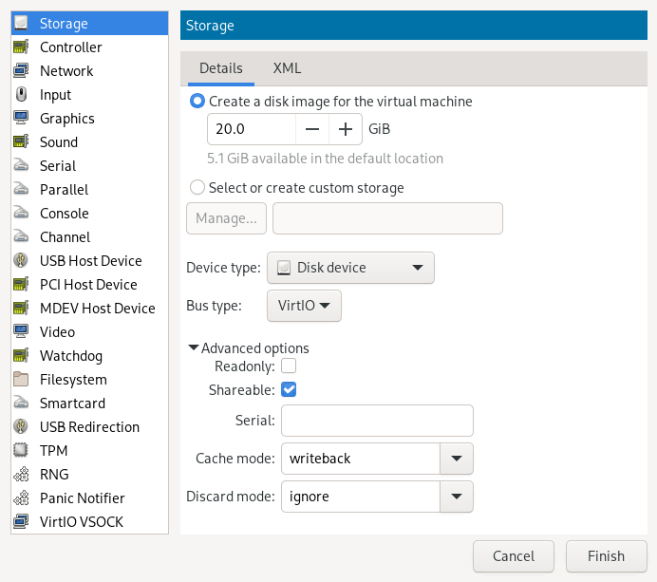
Task: Select the Filesystem folder icon
Action: click(x=21, y=380)
